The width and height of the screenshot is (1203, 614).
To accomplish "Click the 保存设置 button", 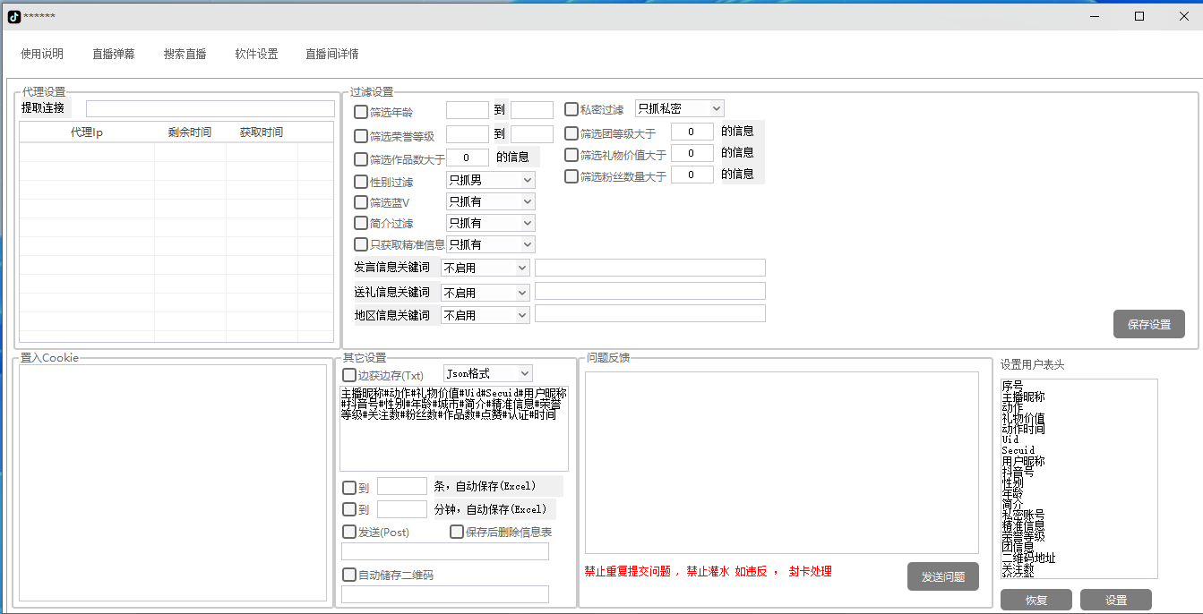I will pyautogui.click(x=1148, y=325).
